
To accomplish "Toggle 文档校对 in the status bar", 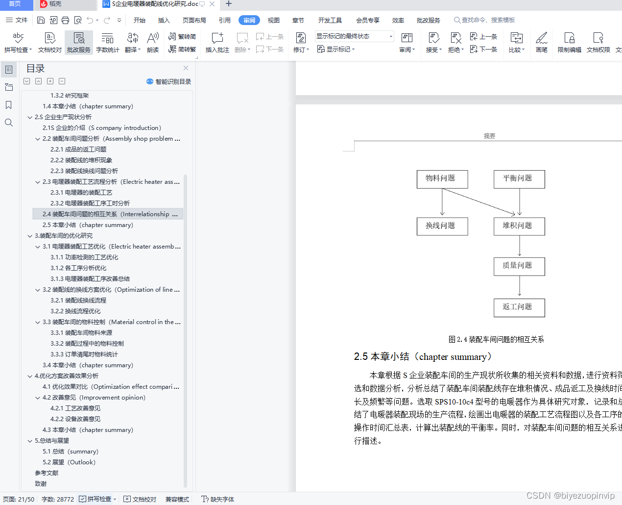I will [x=140, y=499].
